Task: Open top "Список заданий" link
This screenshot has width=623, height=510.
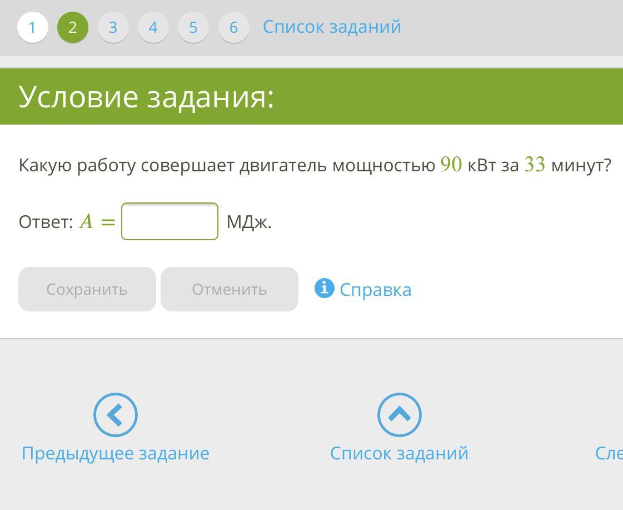Action: pos(332,27)
